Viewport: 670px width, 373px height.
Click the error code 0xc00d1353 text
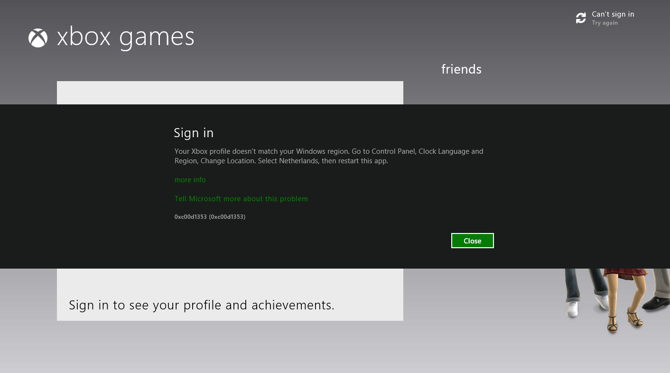click(210, 217)
